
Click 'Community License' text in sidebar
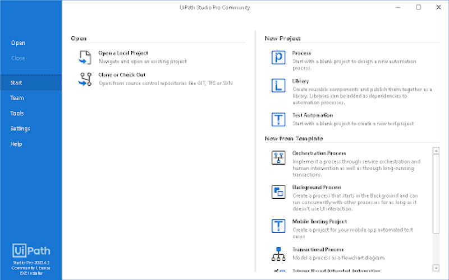pos(31,268)
